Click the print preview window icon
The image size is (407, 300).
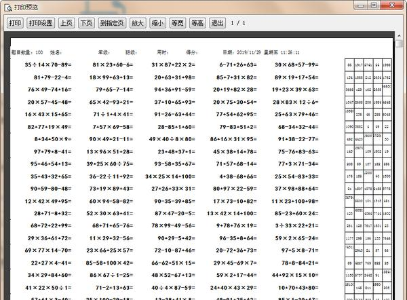click(x=8, y=7)
